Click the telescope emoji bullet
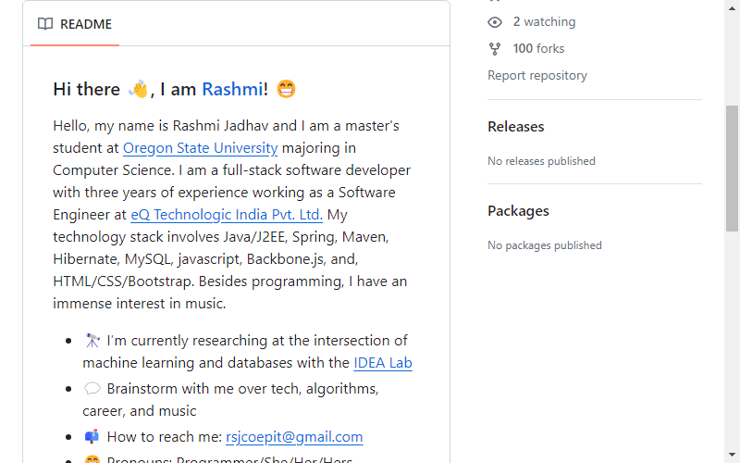Viewport: 740px width, 463px height. click(92, 340)
